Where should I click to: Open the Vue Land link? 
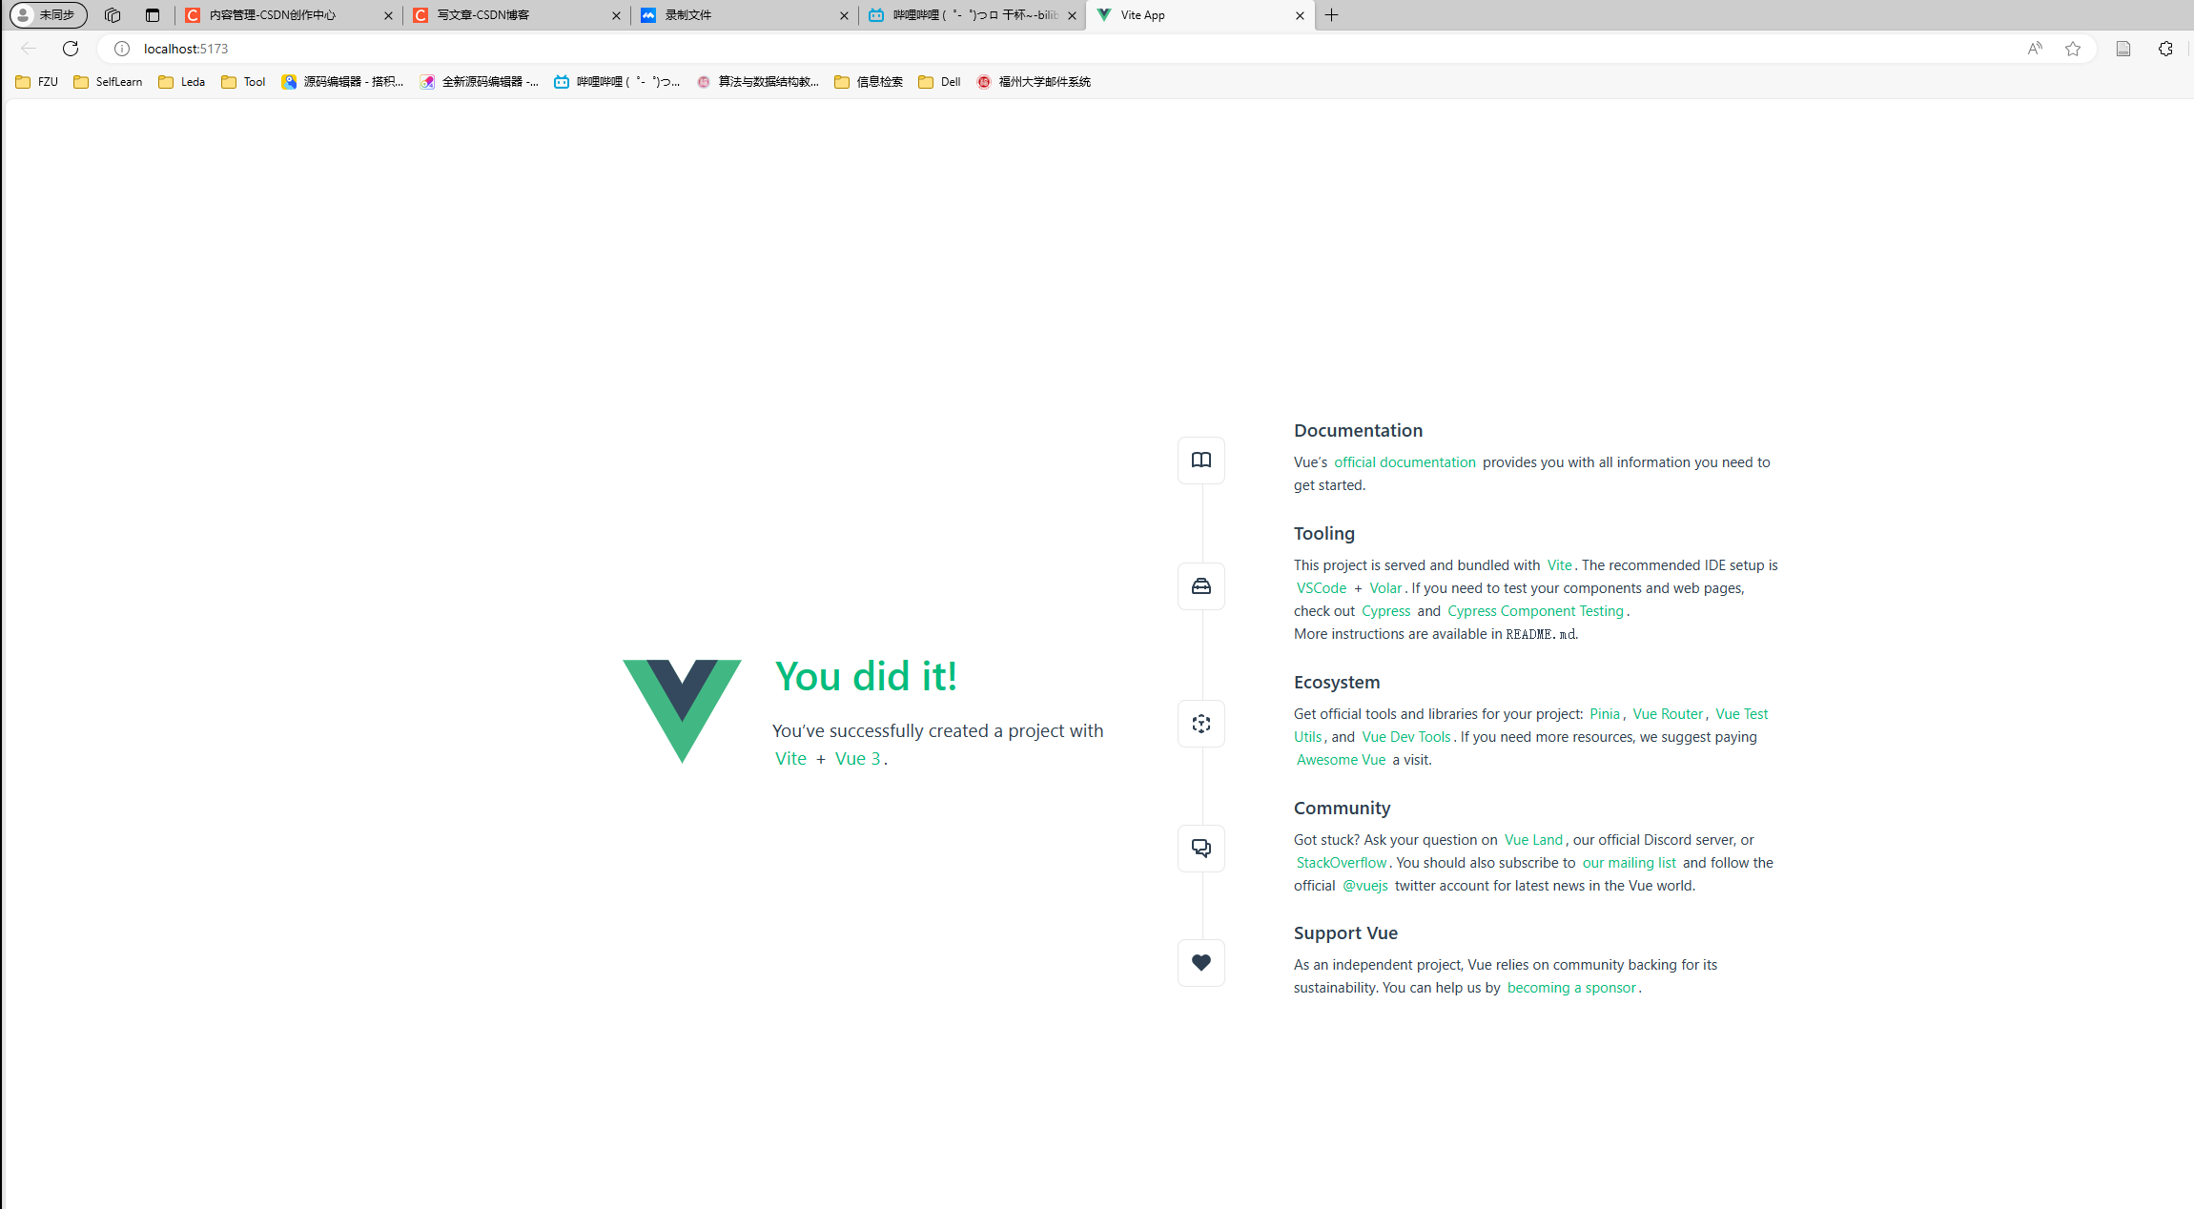[1533, 840]
